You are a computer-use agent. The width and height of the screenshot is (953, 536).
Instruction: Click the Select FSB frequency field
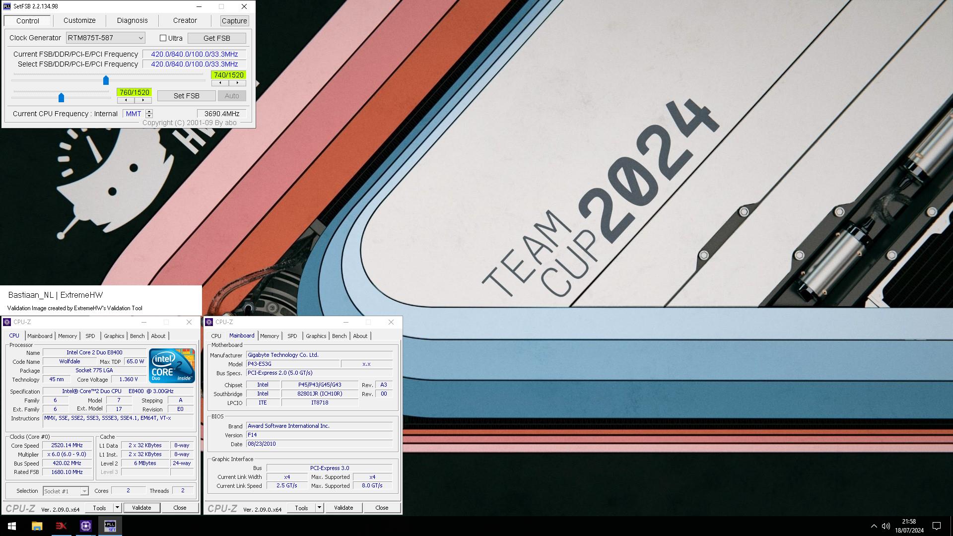pyautogui.click(x=194, y=64)
